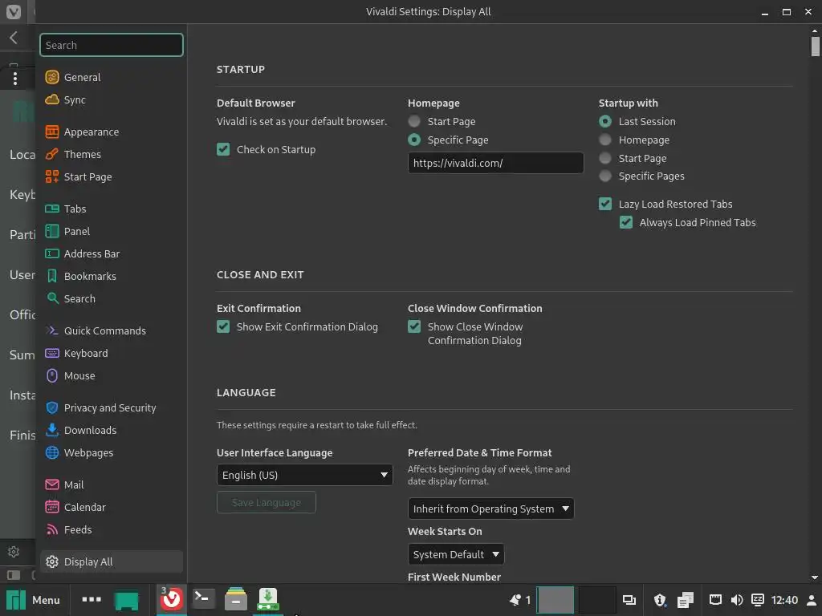Click the Tabs settings icon
The width and height of the screenshot is (822, 616).
pos(52,209)
